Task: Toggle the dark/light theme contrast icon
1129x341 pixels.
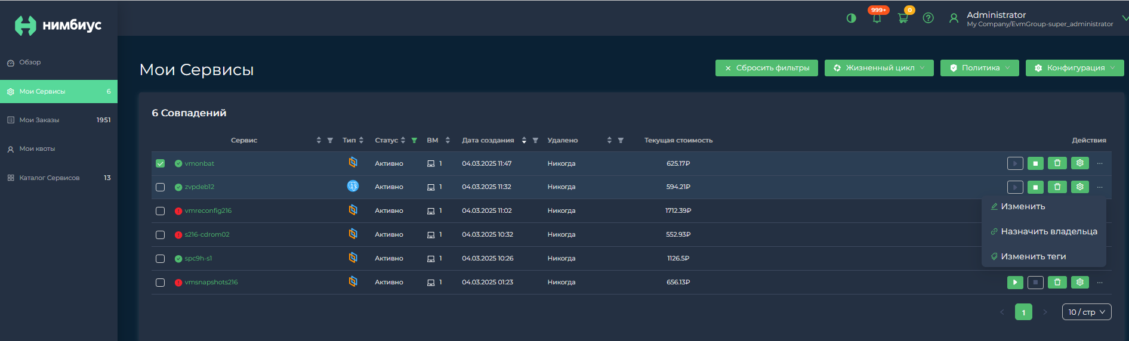Action: 851,18
